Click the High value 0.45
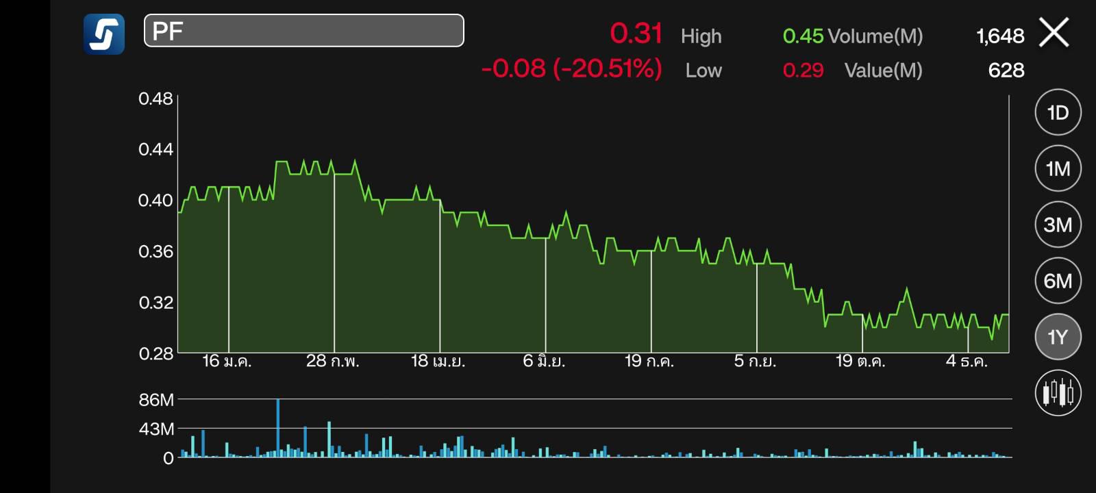 (803, 36)
